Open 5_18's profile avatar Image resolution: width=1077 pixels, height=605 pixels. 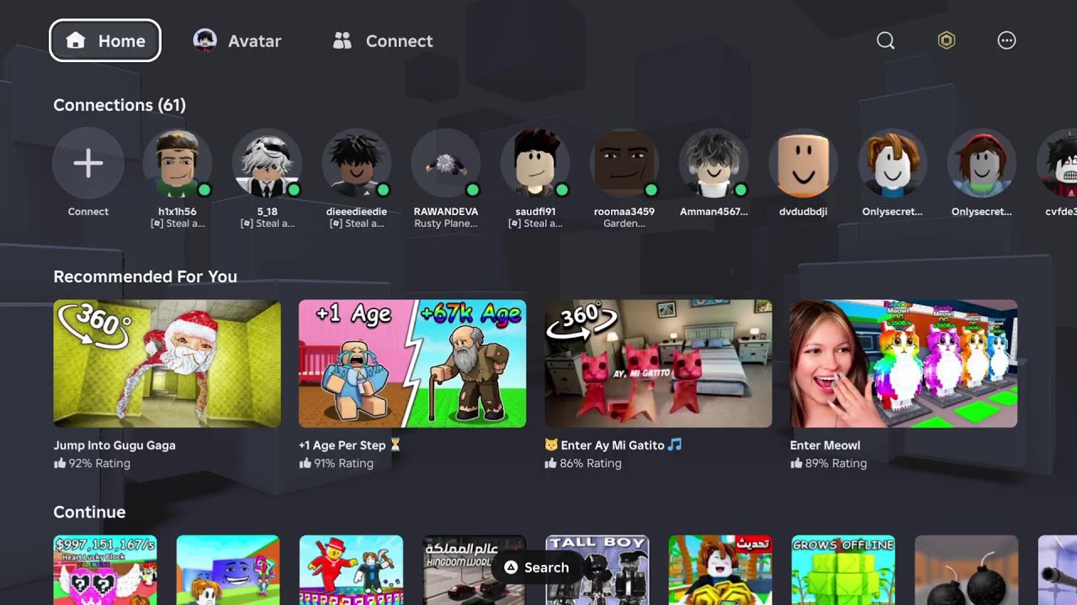coord(267,163)
